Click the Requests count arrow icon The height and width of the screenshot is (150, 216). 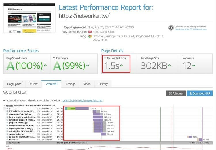194,65
